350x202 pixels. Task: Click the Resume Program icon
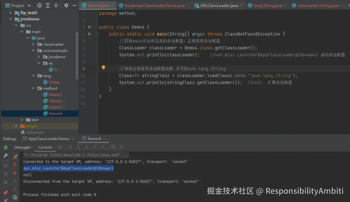6,166
